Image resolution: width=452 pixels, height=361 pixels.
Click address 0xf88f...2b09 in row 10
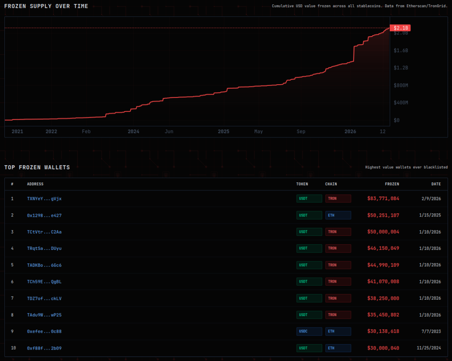(44, 348)
